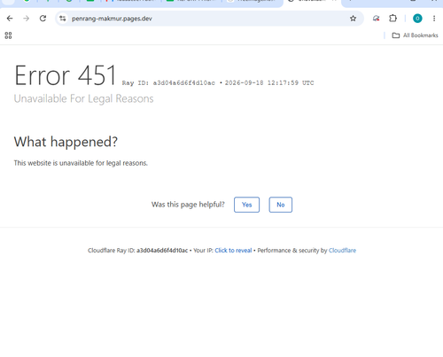
Task: Open the Cloudflare link in footer
Action: (x=342, y=251)
